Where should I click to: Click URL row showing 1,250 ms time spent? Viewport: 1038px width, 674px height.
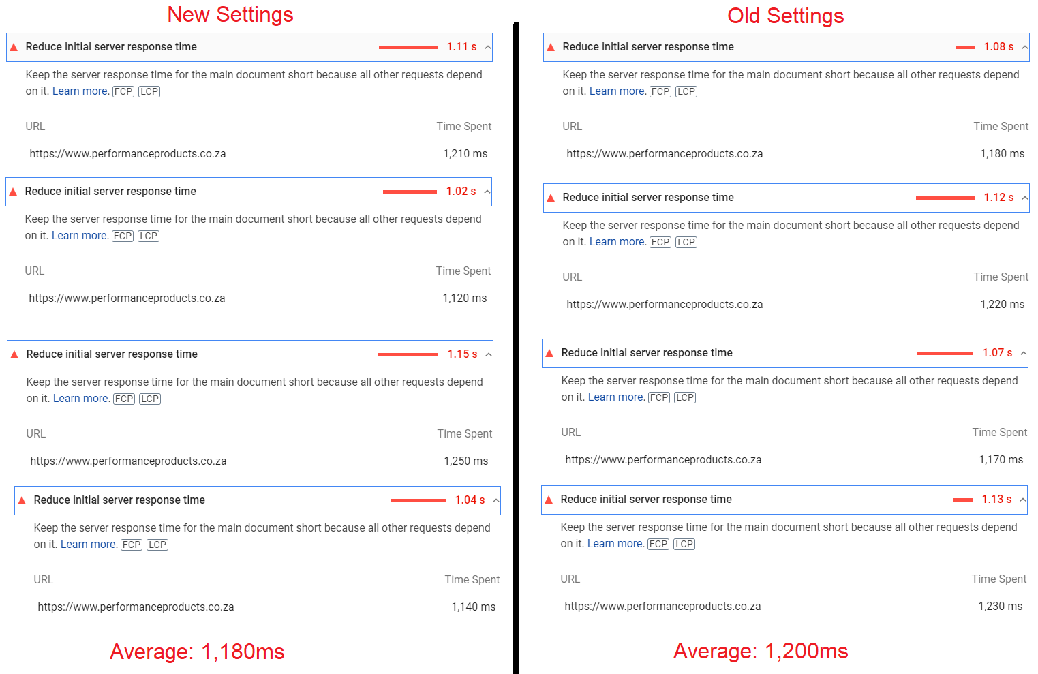(x=259, y=461)
